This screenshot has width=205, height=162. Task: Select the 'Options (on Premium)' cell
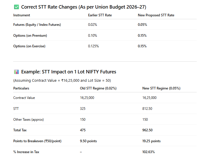click(x=30, y=36)
